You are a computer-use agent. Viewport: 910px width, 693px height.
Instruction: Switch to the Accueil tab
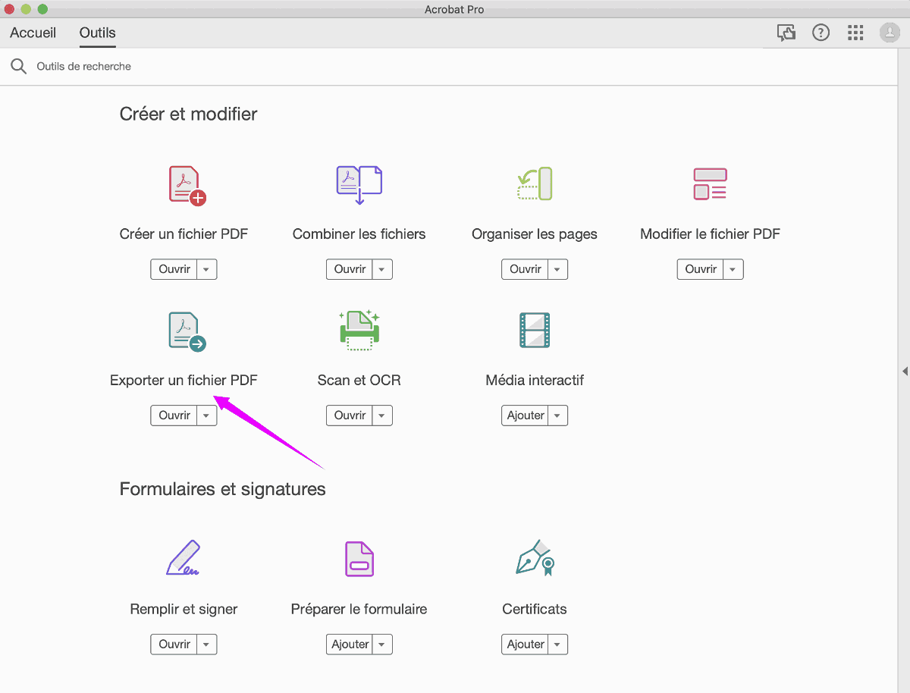tap(33, 33)
